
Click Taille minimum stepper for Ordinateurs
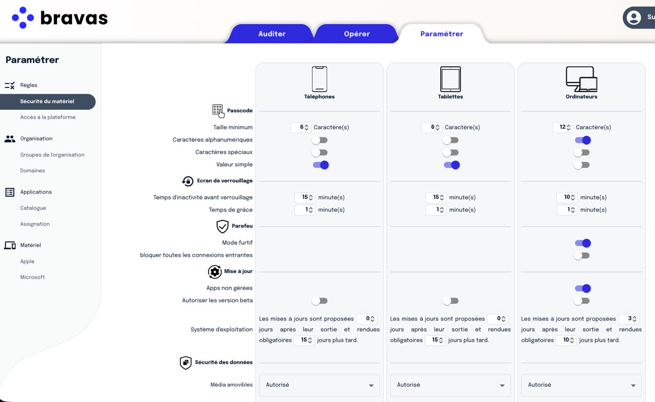pyautogui.click(x=569, y=128)
